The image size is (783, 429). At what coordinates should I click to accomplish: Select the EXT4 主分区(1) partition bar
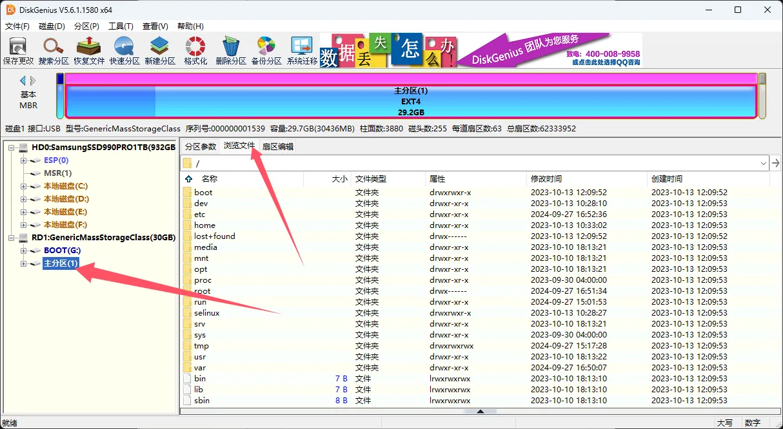point(410,101)
